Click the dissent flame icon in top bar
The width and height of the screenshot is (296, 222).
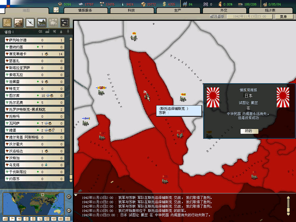(220, 4)
